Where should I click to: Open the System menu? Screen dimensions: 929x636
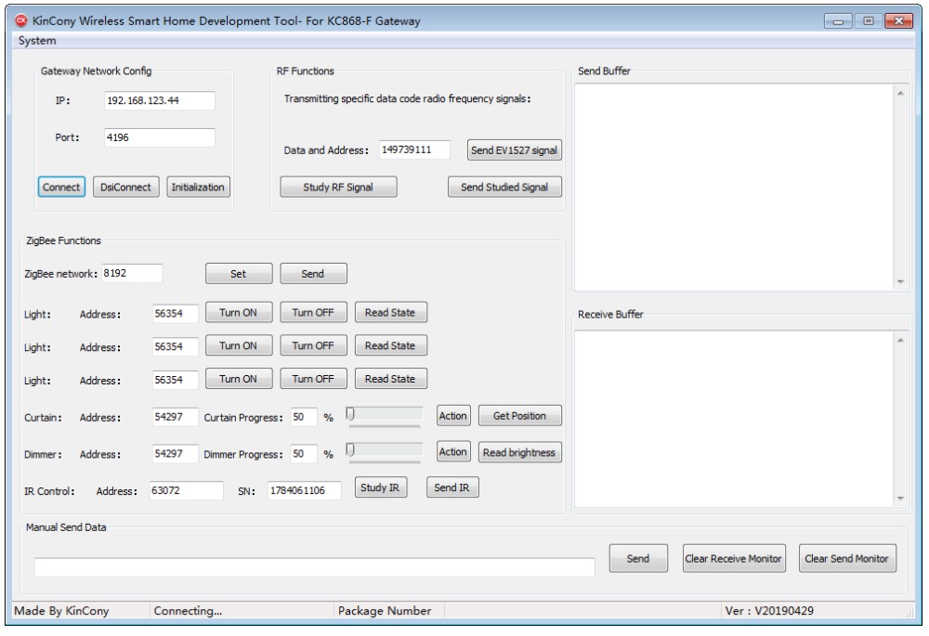click(37, 41)
